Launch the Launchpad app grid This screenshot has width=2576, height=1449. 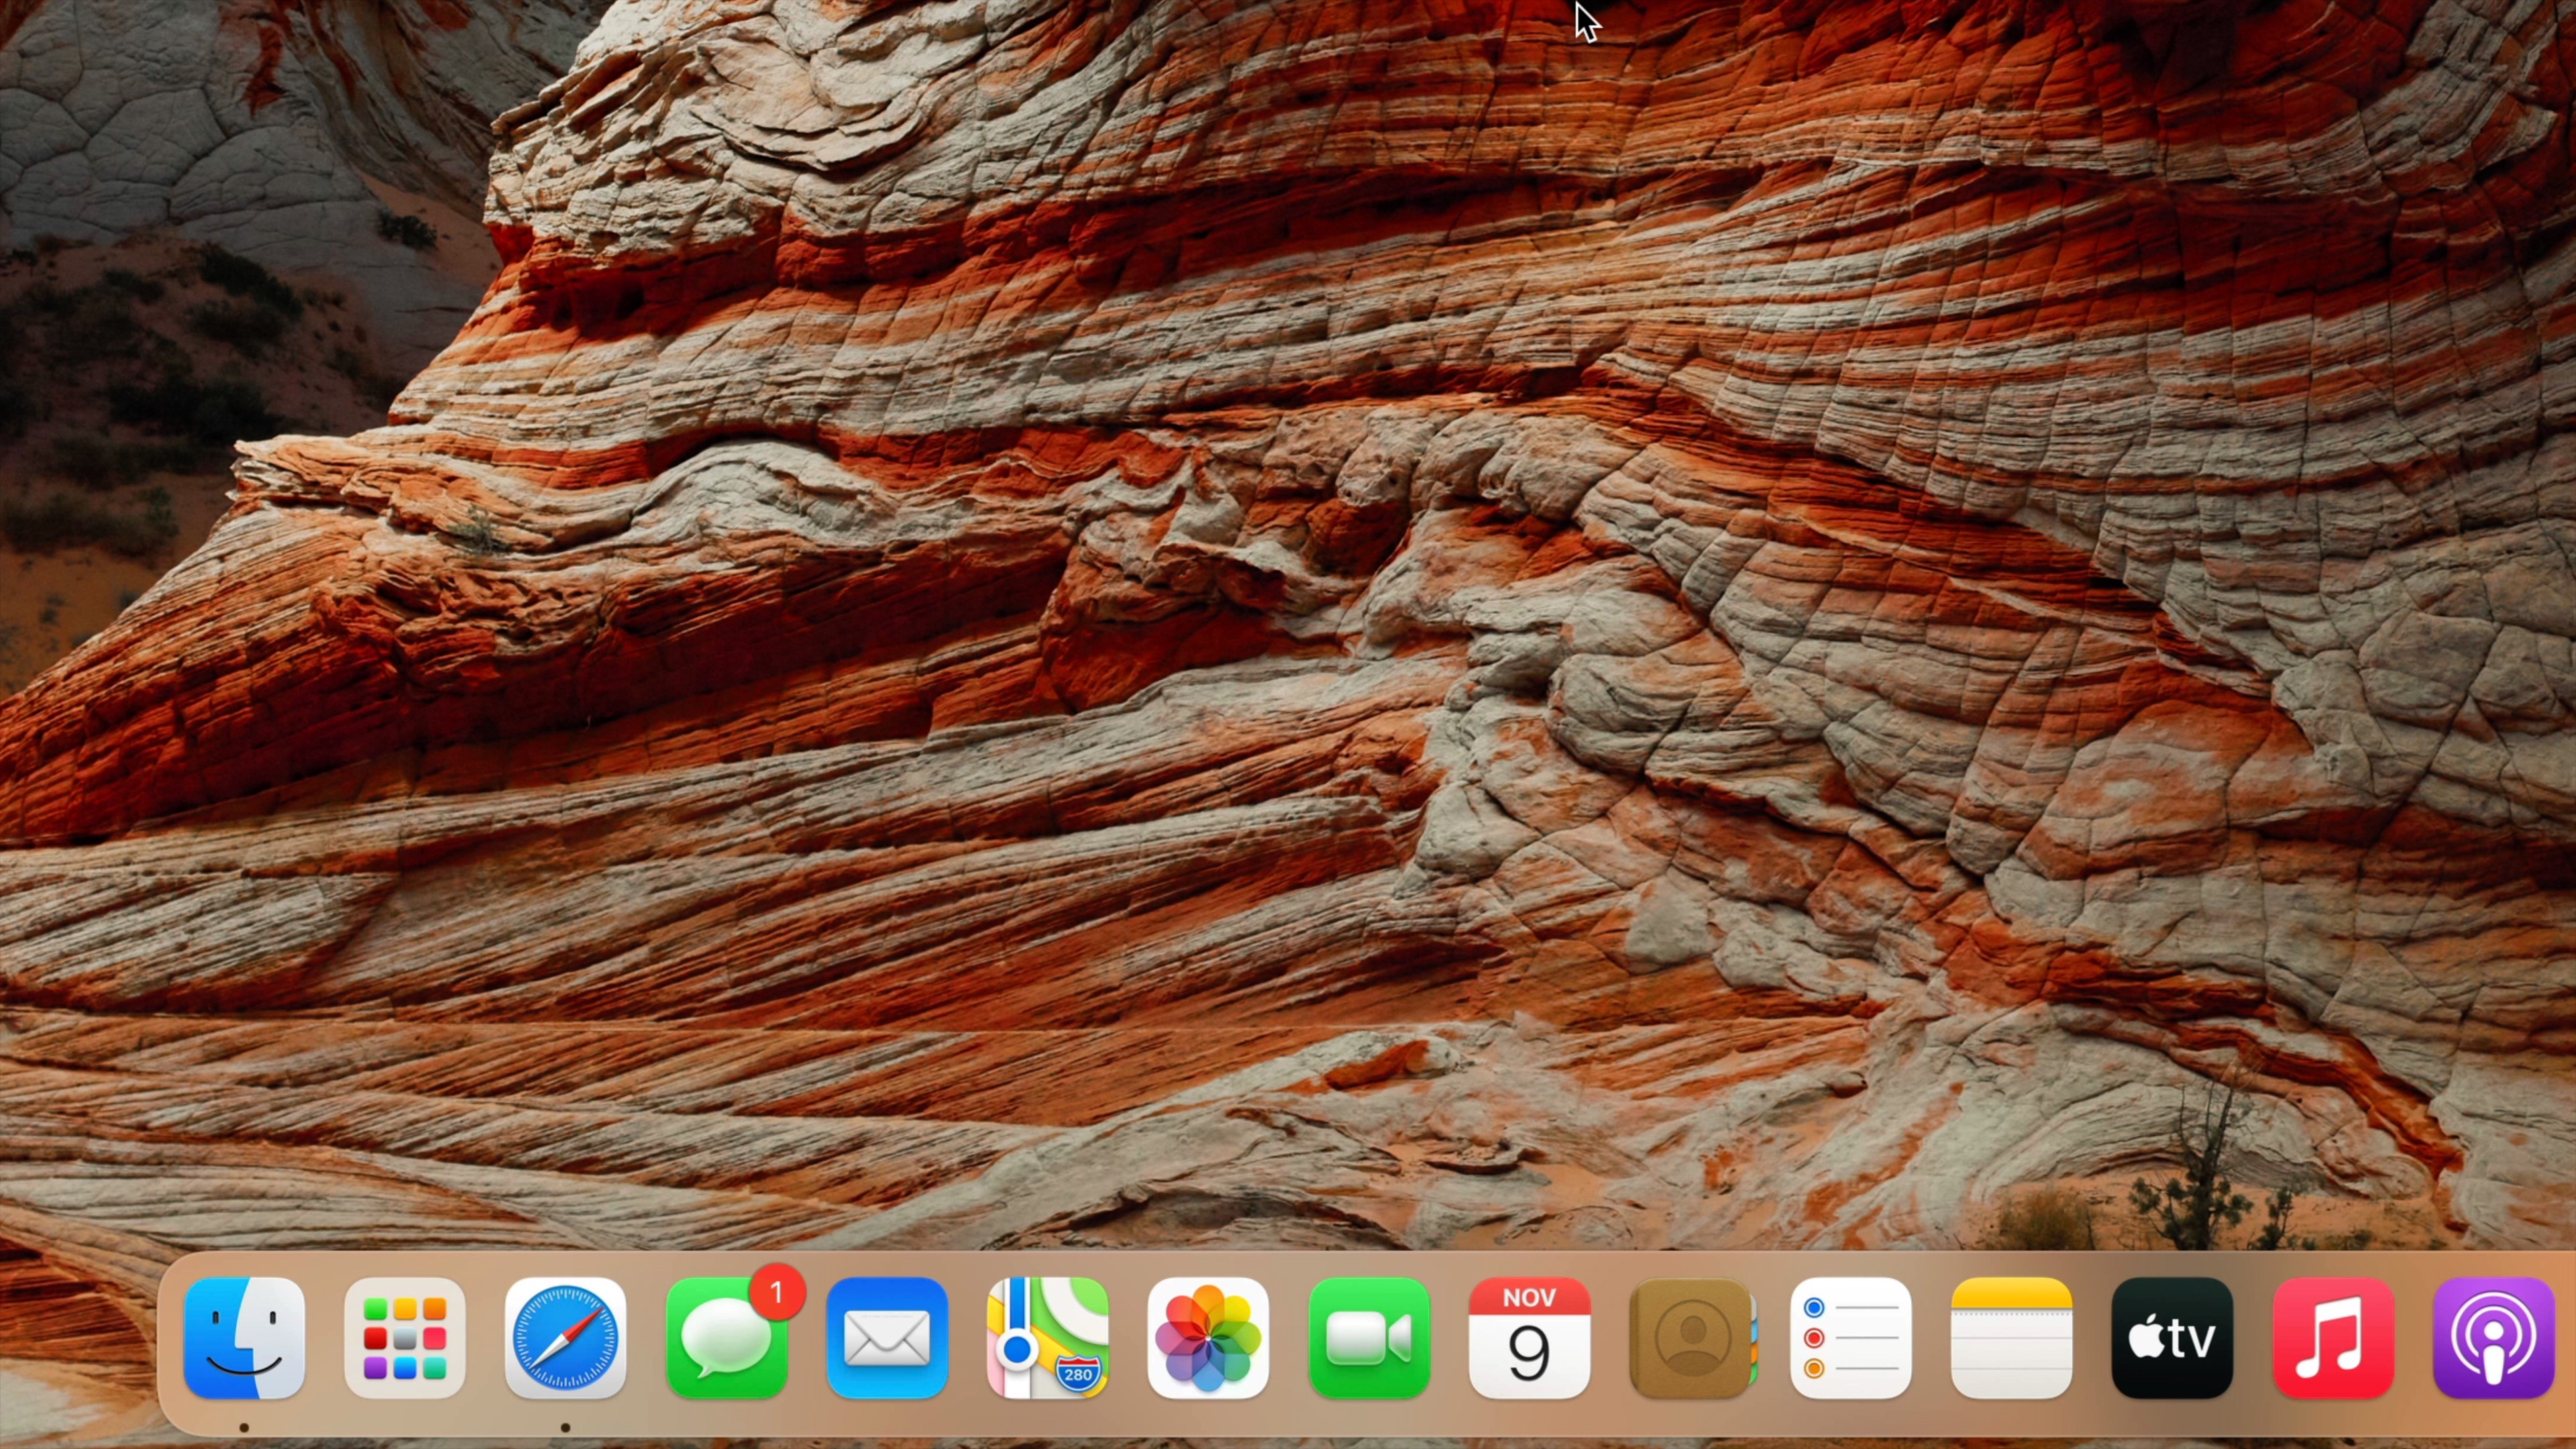[405, 1337]
